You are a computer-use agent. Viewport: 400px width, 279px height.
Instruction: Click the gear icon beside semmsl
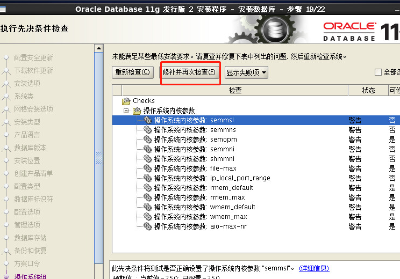[x=147, y=120]
